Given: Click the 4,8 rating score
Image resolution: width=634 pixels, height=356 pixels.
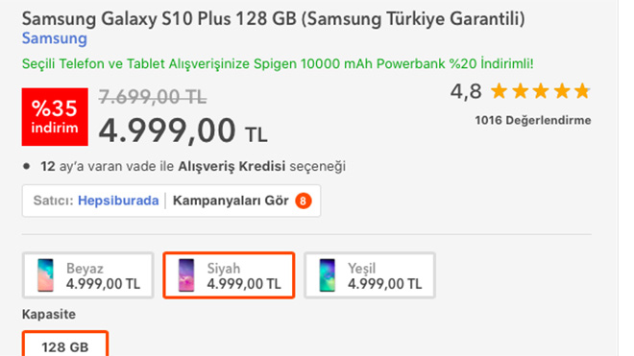Looking at the screenshot, I should [x=466, y=91].
